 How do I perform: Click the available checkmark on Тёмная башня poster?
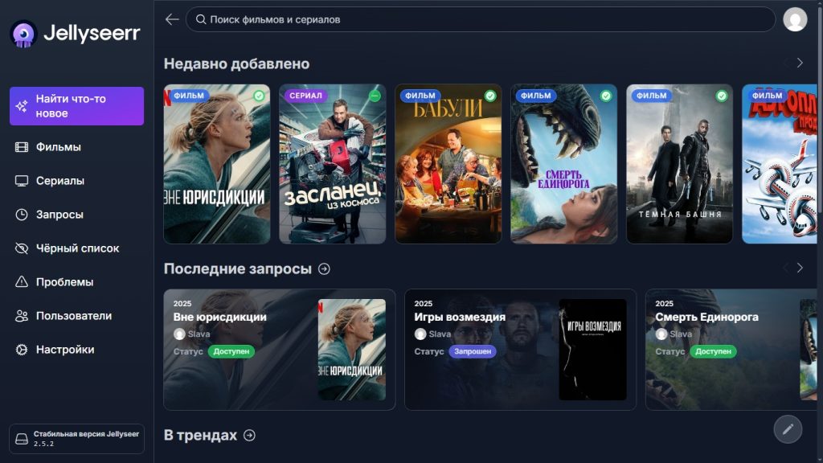pos(722,96)
